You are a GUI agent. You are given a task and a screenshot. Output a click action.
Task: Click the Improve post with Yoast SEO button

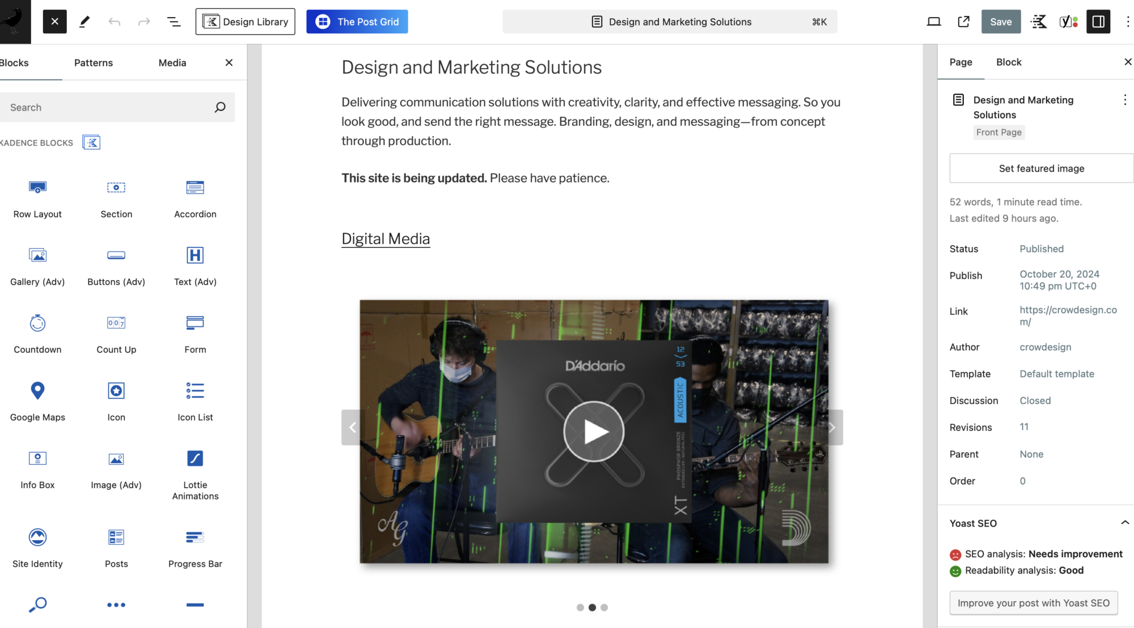[x=1034, y=602]
